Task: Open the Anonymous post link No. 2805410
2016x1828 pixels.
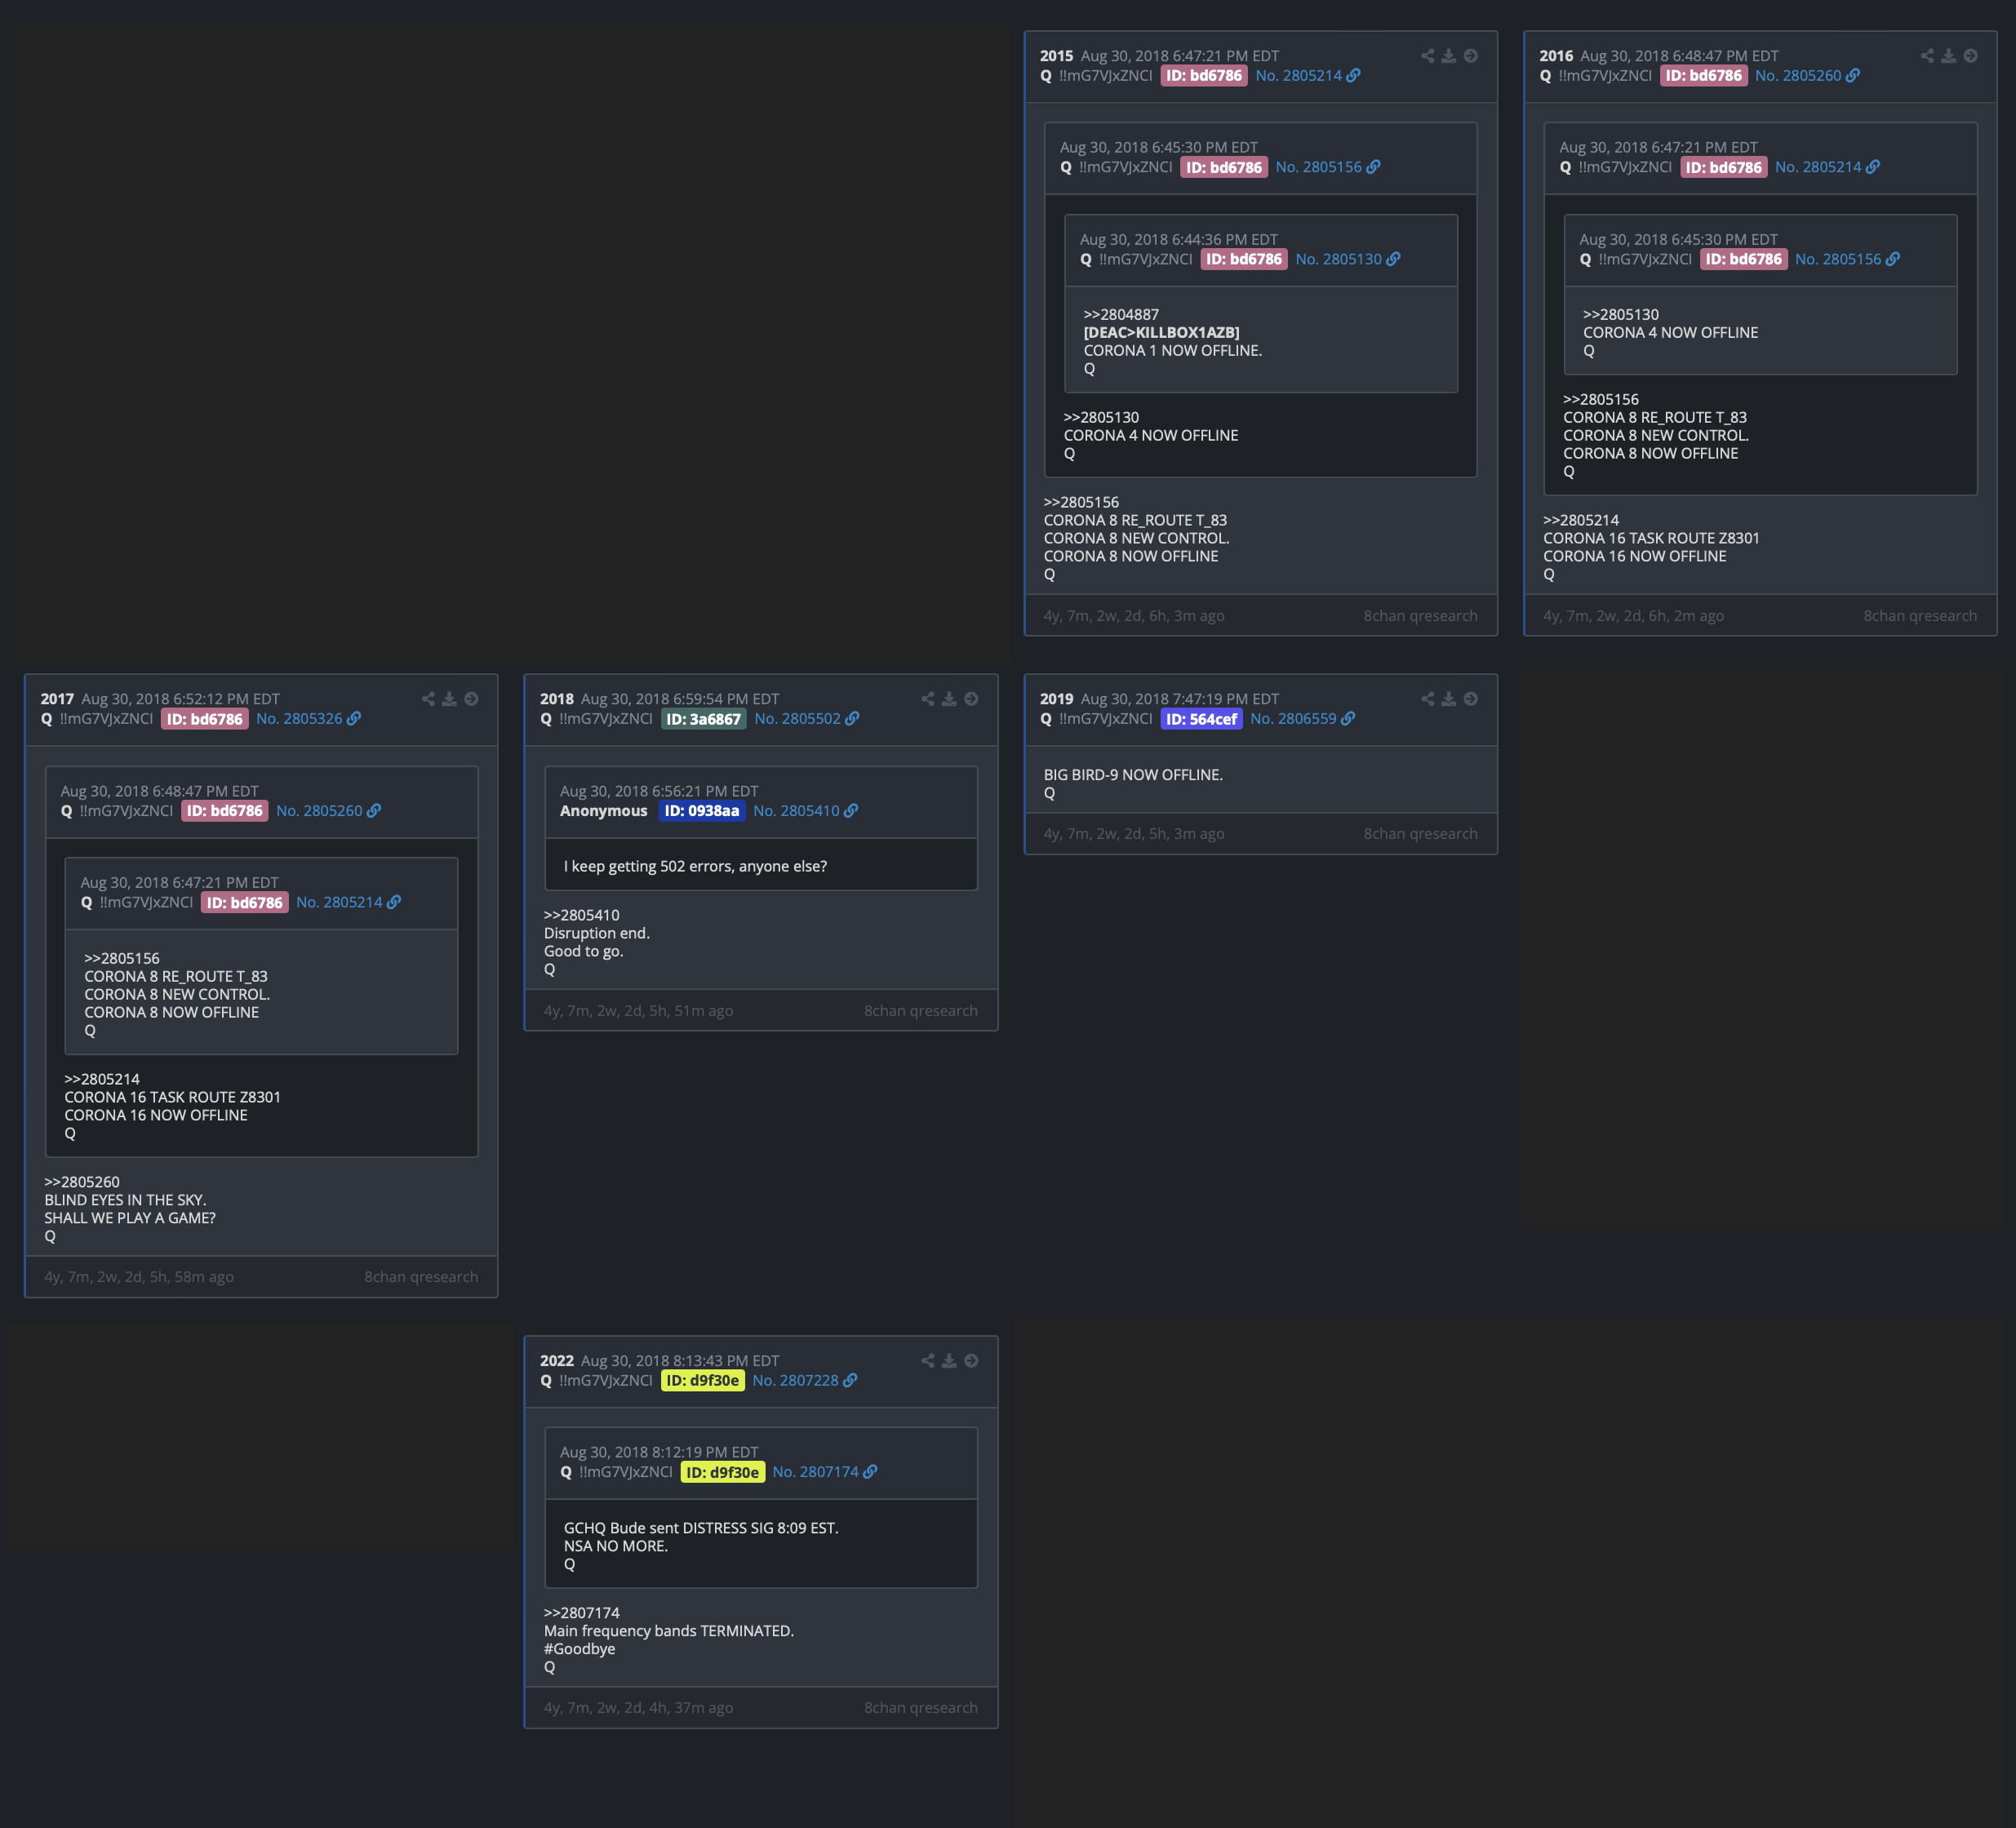Action: tap(796, 811)
